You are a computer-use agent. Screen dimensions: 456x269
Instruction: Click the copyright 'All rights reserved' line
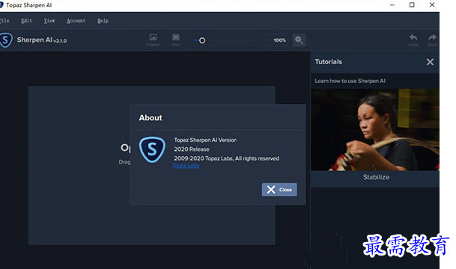227,158
